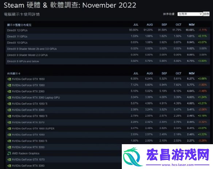Click DirectX 9 Shader Model 2.0 GPUs label

click(x=27, y=55)
